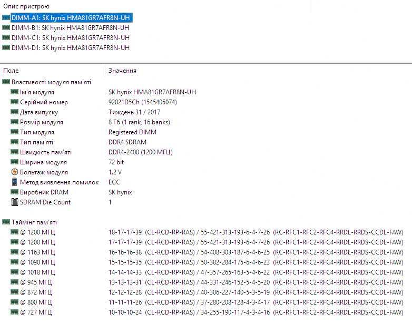The width and height of the screenshot is (412, 324).
Task: Click the memory chip icon beside DIMM-D1
Action: tap(6, 47)
